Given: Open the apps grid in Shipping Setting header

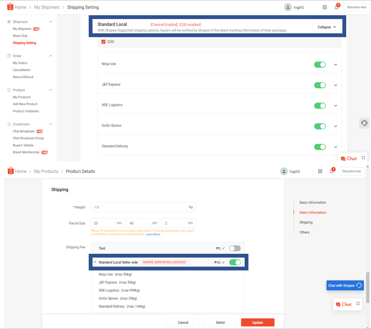Looking at the screenshot, I should point(325,7).
